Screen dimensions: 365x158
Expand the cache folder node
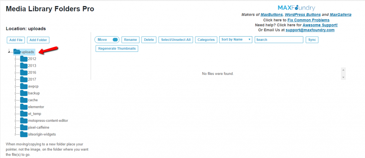16,100
